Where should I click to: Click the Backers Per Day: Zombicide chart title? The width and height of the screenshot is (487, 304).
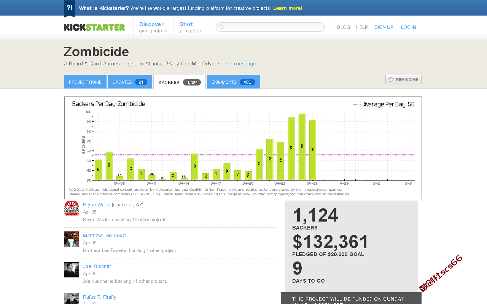(108, 104)
